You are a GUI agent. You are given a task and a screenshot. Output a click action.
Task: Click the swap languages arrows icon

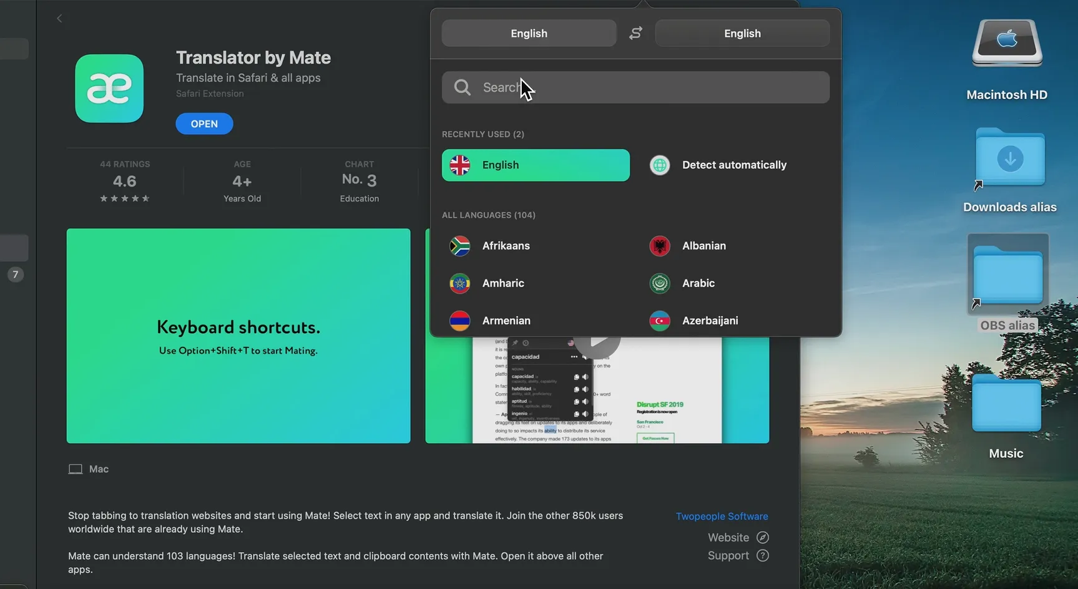click(635, 34)
